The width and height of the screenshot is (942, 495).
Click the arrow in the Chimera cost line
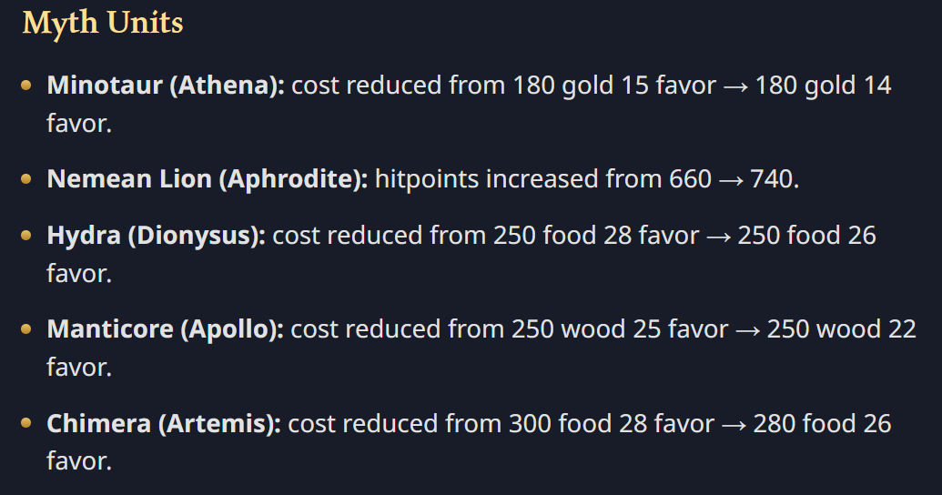point(734,424)
